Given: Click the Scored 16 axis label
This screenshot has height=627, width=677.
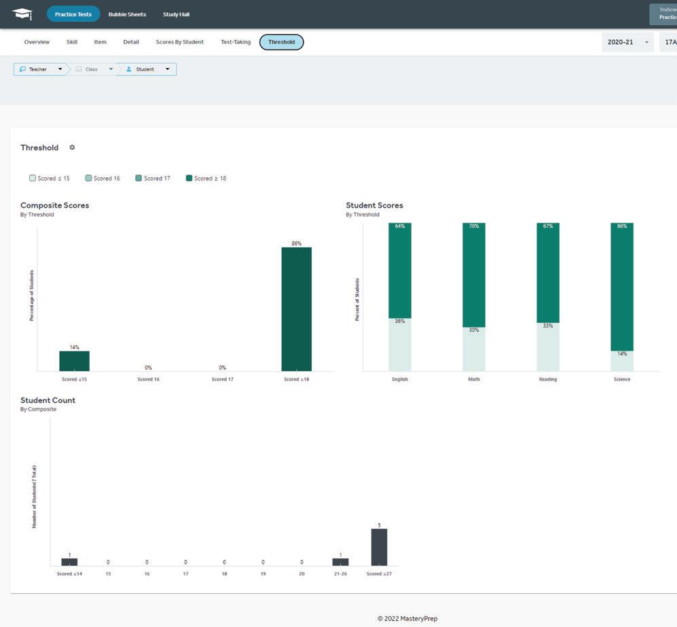Looking at the screenshot, I should [148, 379].
